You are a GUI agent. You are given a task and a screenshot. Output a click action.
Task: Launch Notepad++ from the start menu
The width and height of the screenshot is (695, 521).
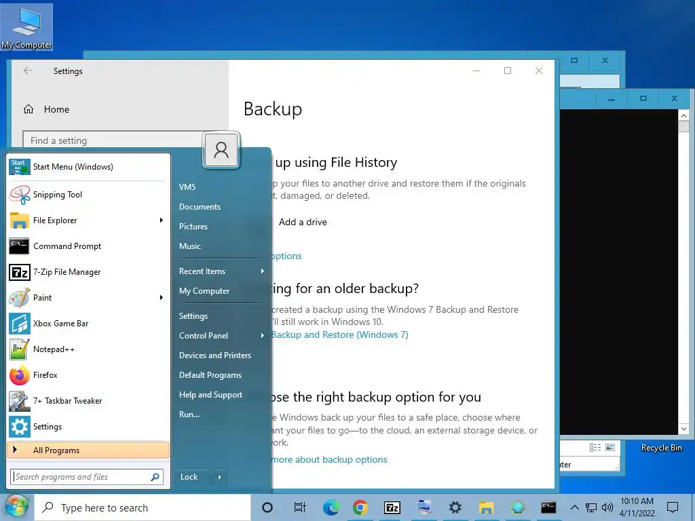pos(89,349)
